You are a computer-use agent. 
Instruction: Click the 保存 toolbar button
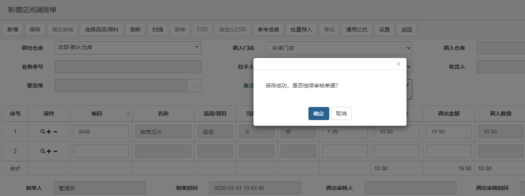click(x=35, y=30)
